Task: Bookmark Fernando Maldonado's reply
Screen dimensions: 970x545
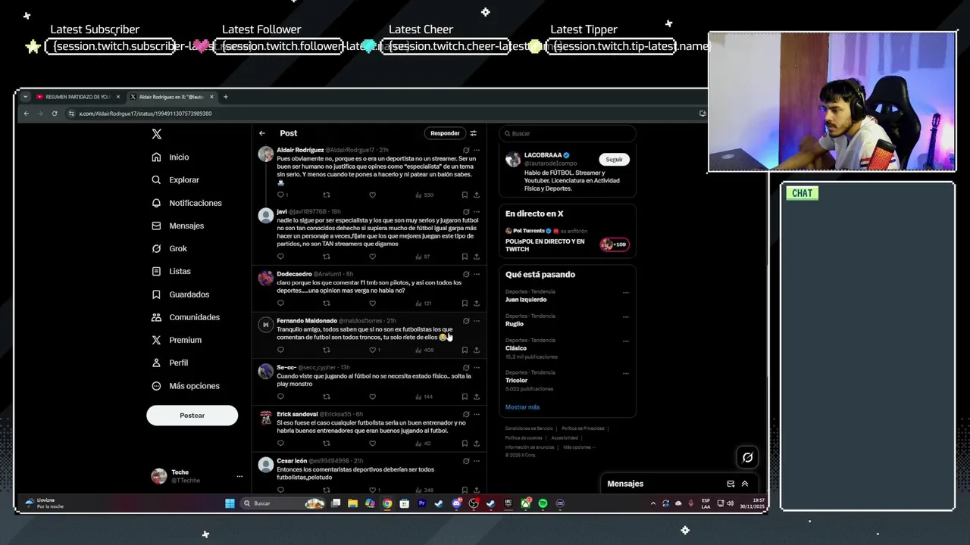Action: pyautogui.click(x=465, y=350)
